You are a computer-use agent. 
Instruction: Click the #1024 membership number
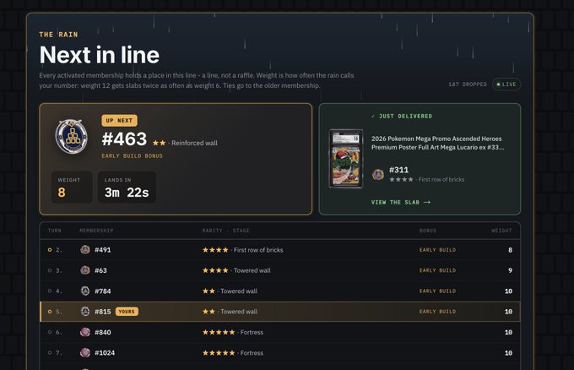point(105,353)
